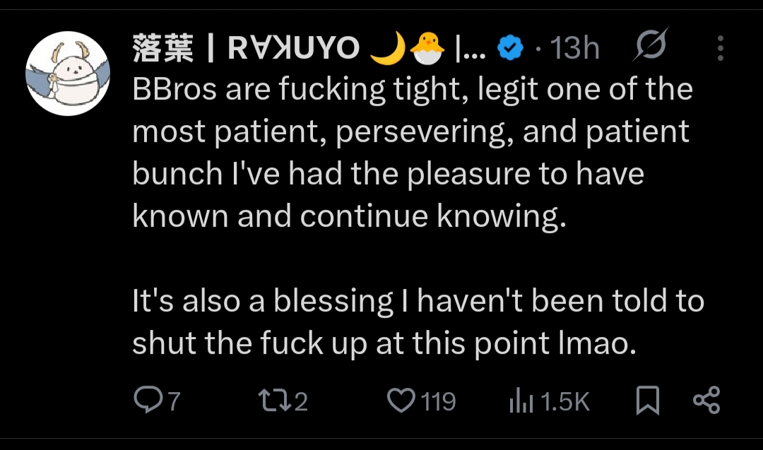
Task: Open the three-dot more options menu
Action: (x=720, y=48)
